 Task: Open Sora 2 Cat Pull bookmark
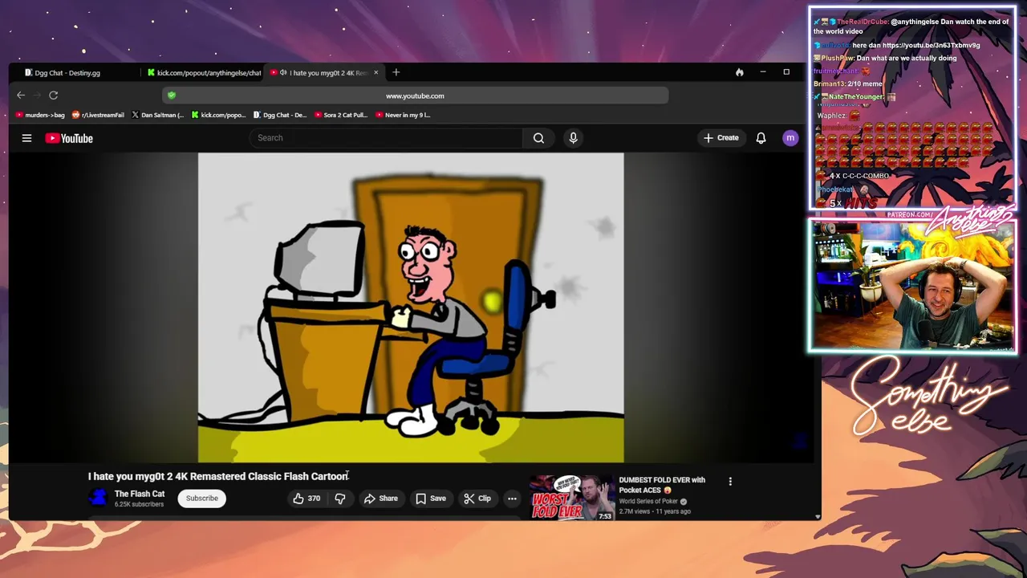(341, 115)
